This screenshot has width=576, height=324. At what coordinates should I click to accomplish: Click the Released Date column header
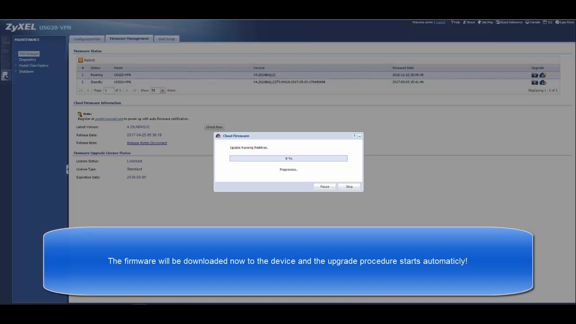[403, 68]
